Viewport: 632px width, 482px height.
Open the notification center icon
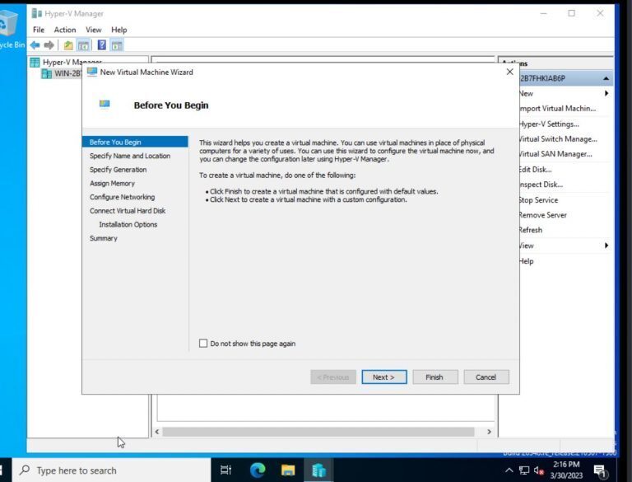(598, 470)
